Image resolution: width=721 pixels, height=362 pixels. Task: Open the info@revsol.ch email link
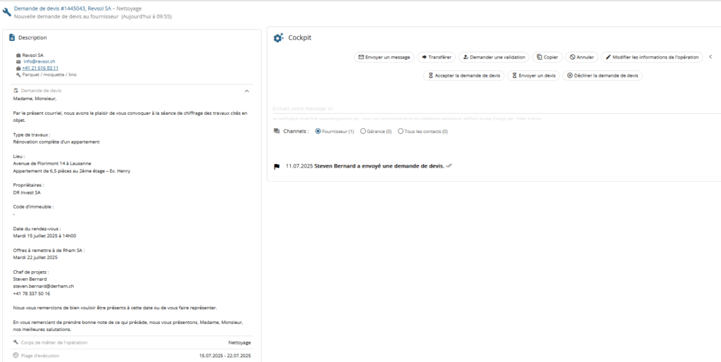click(39, 61)
